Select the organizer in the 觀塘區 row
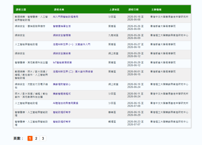This screenshot has height=145, width=202. coord(169,122)
